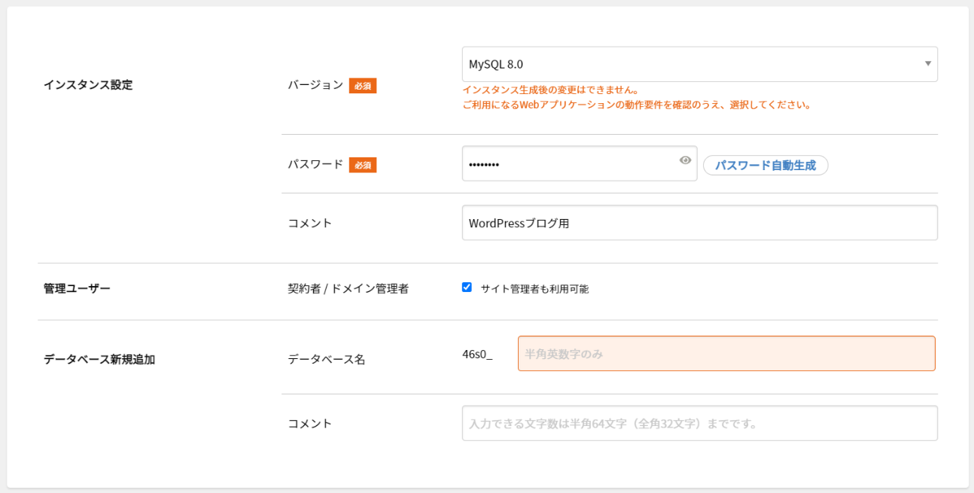Click the 契約者 / ドメイン管理者 label
974x493 pixels.
348,288
